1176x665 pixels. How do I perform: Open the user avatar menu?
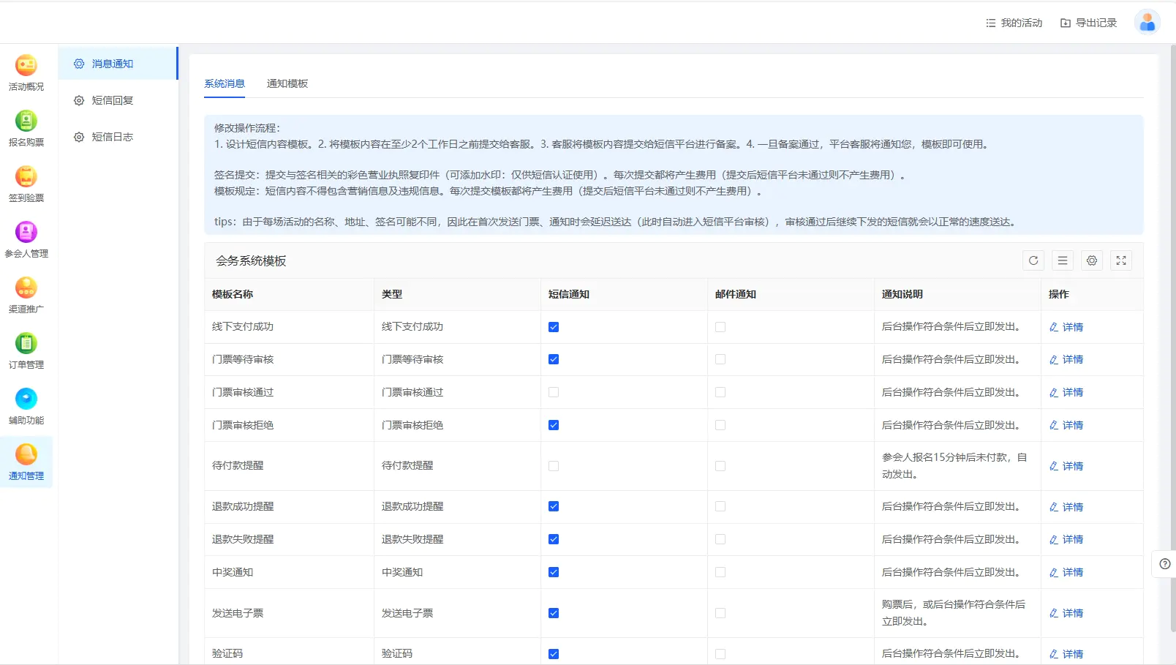pos(1147,23)
